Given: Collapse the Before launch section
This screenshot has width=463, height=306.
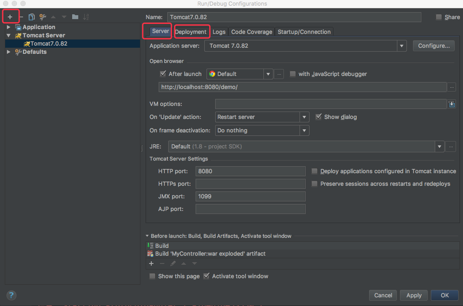Looking at the screenshot, I should tap(147, 236).
